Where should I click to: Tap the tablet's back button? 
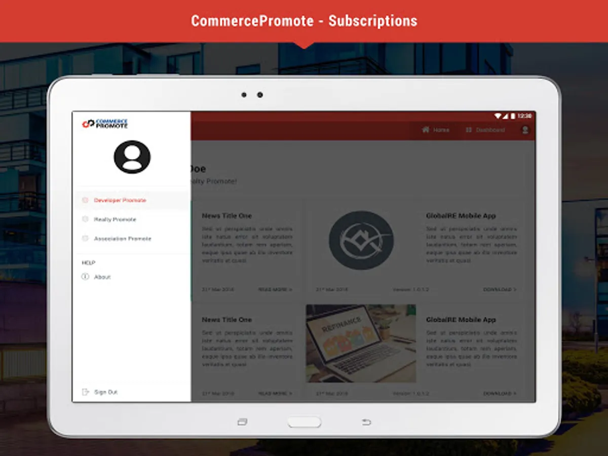(366, 422)
